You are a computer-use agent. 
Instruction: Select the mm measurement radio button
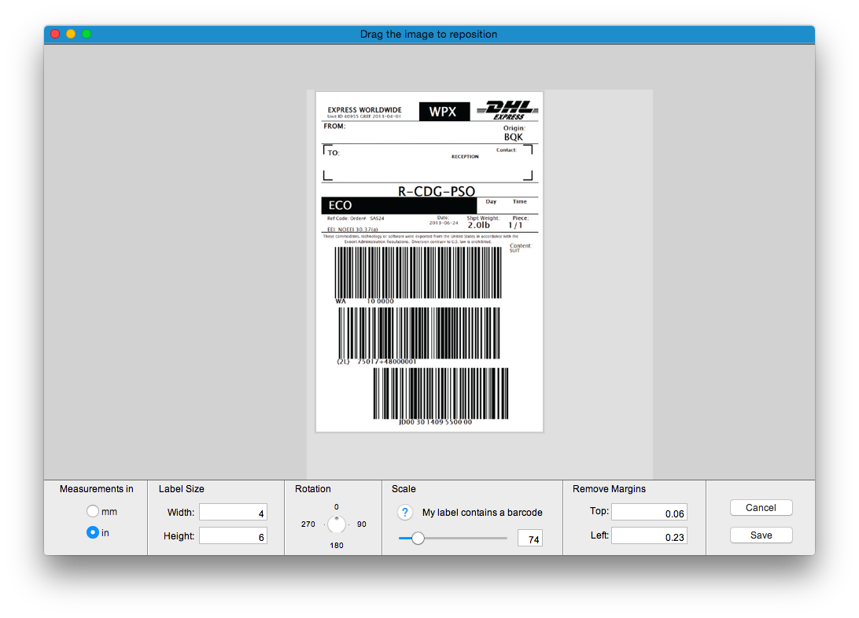tap(93, 512)
